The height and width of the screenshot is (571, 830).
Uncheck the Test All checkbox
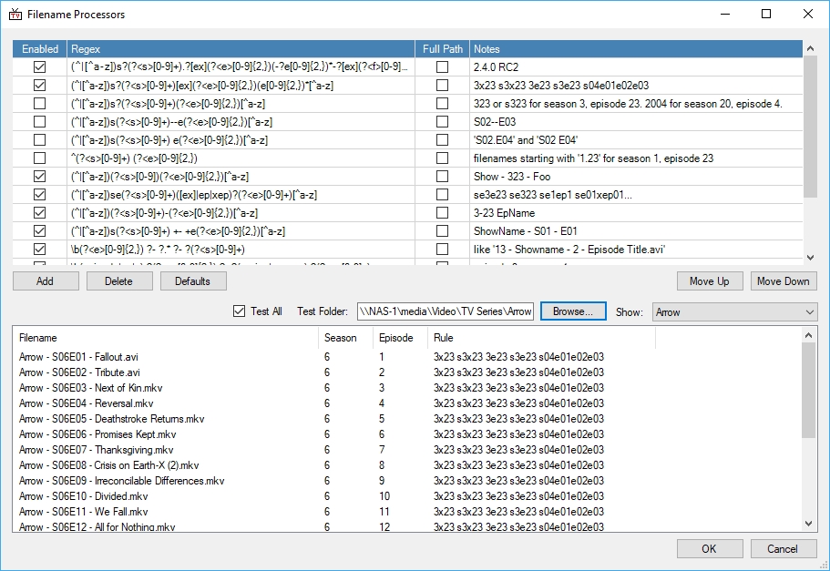click(x=241, y=311)
